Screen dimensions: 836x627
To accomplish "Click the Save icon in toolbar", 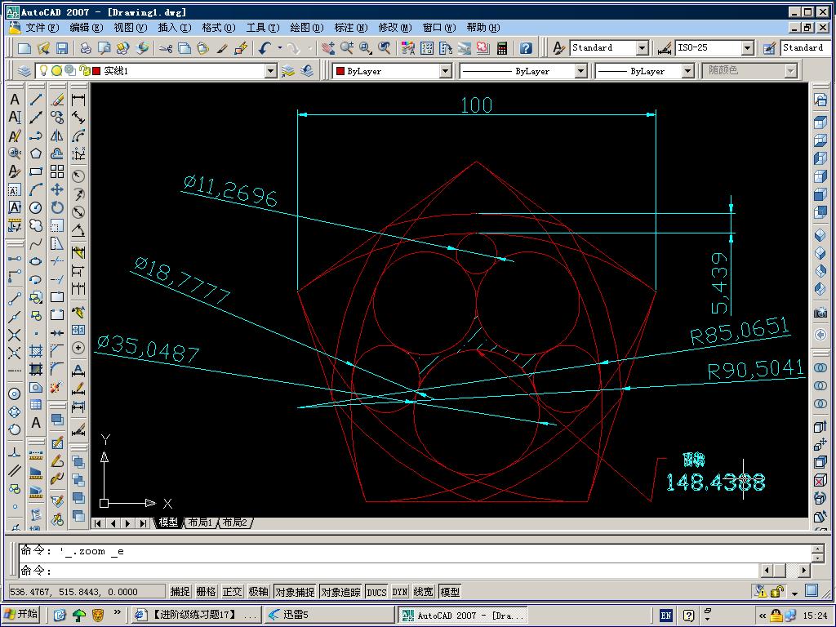I will (x=62, y=48).
